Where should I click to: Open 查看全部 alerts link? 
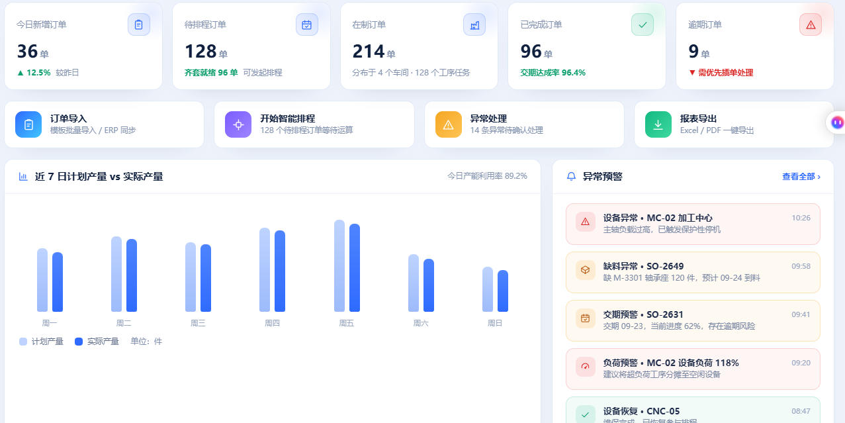pyautogui.click(x=801, y=177)
